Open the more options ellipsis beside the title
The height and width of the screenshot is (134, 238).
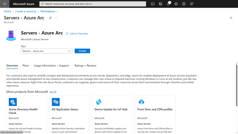pyautogui.click(x=57, y=18)
